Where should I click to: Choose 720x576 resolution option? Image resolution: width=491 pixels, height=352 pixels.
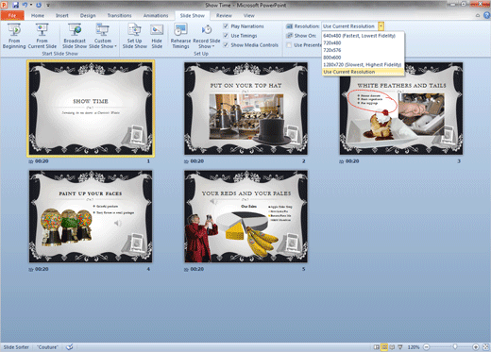click(363, 50)
